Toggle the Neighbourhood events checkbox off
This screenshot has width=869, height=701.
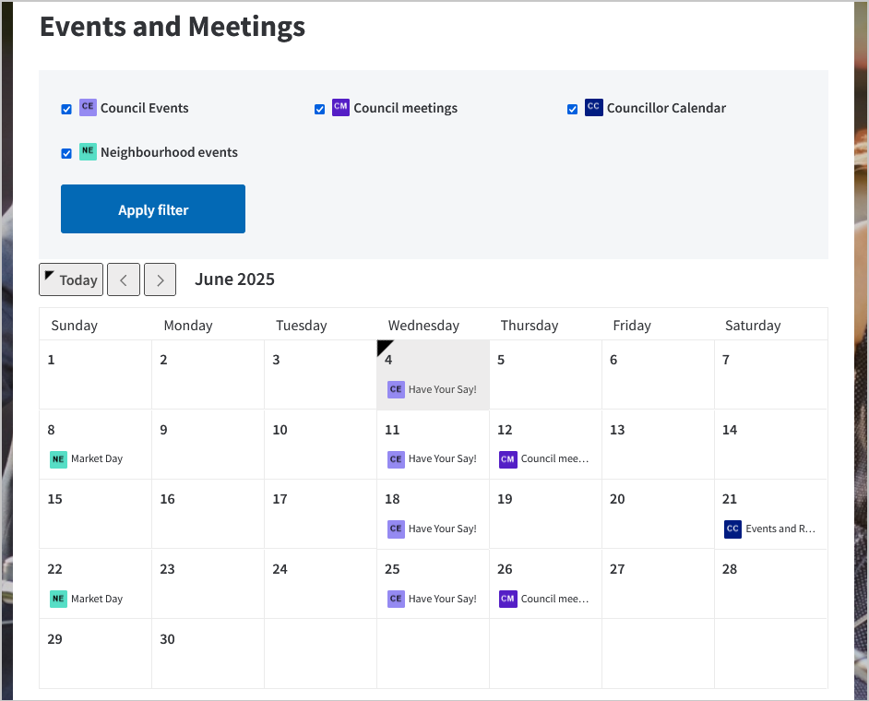coord(65,152)
